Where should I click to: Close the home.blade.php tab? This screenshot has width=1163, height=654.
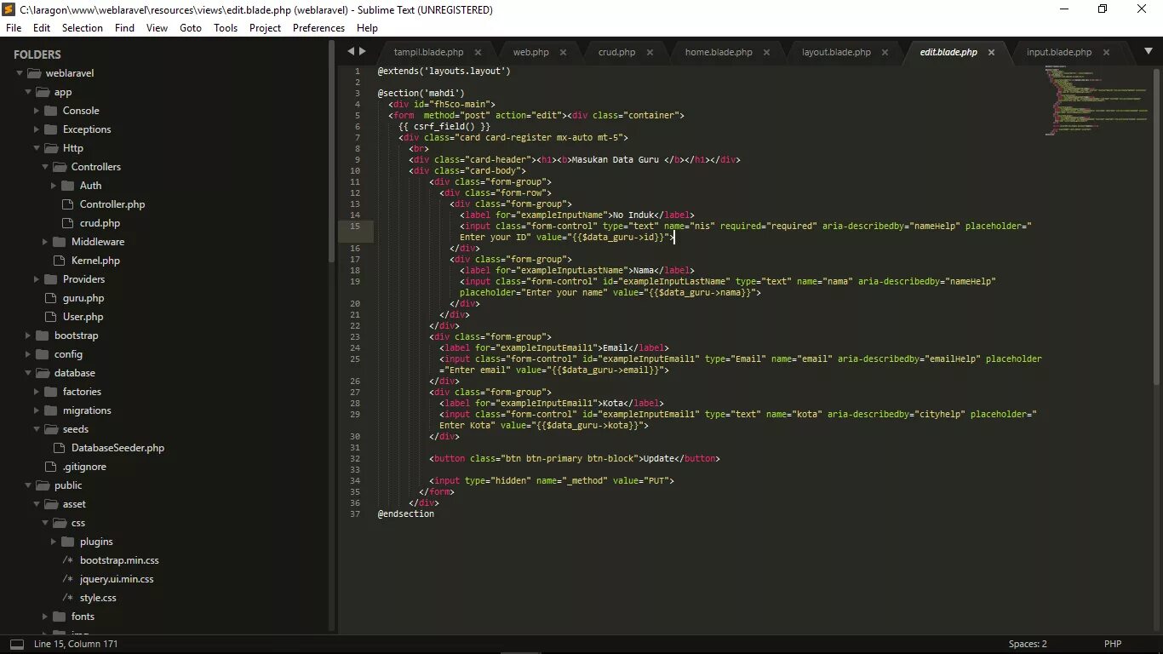[766, 52]
